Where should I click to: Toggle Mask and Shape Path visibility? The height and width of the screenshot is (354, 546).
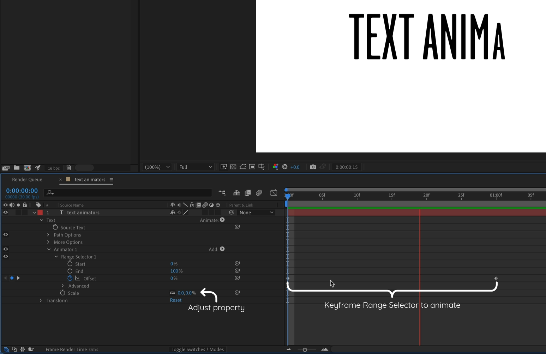(242, 167)
